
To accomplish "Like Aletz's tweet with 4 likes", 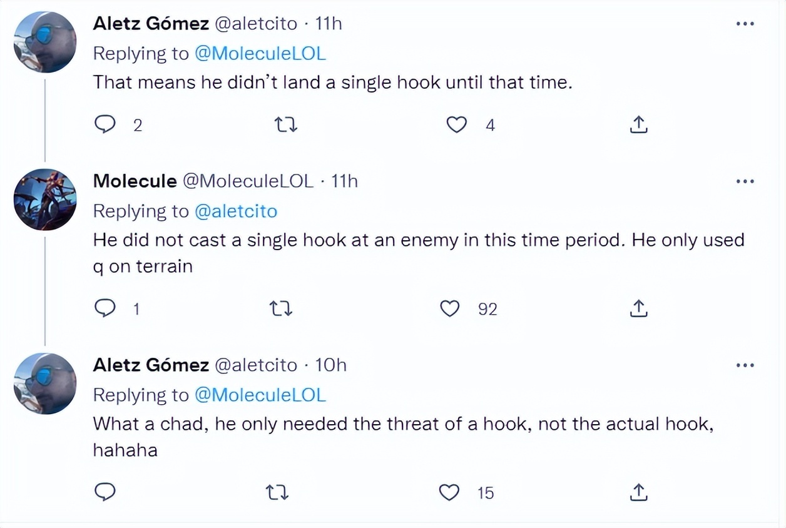I will pyautogui.click(x=456, y=125).
